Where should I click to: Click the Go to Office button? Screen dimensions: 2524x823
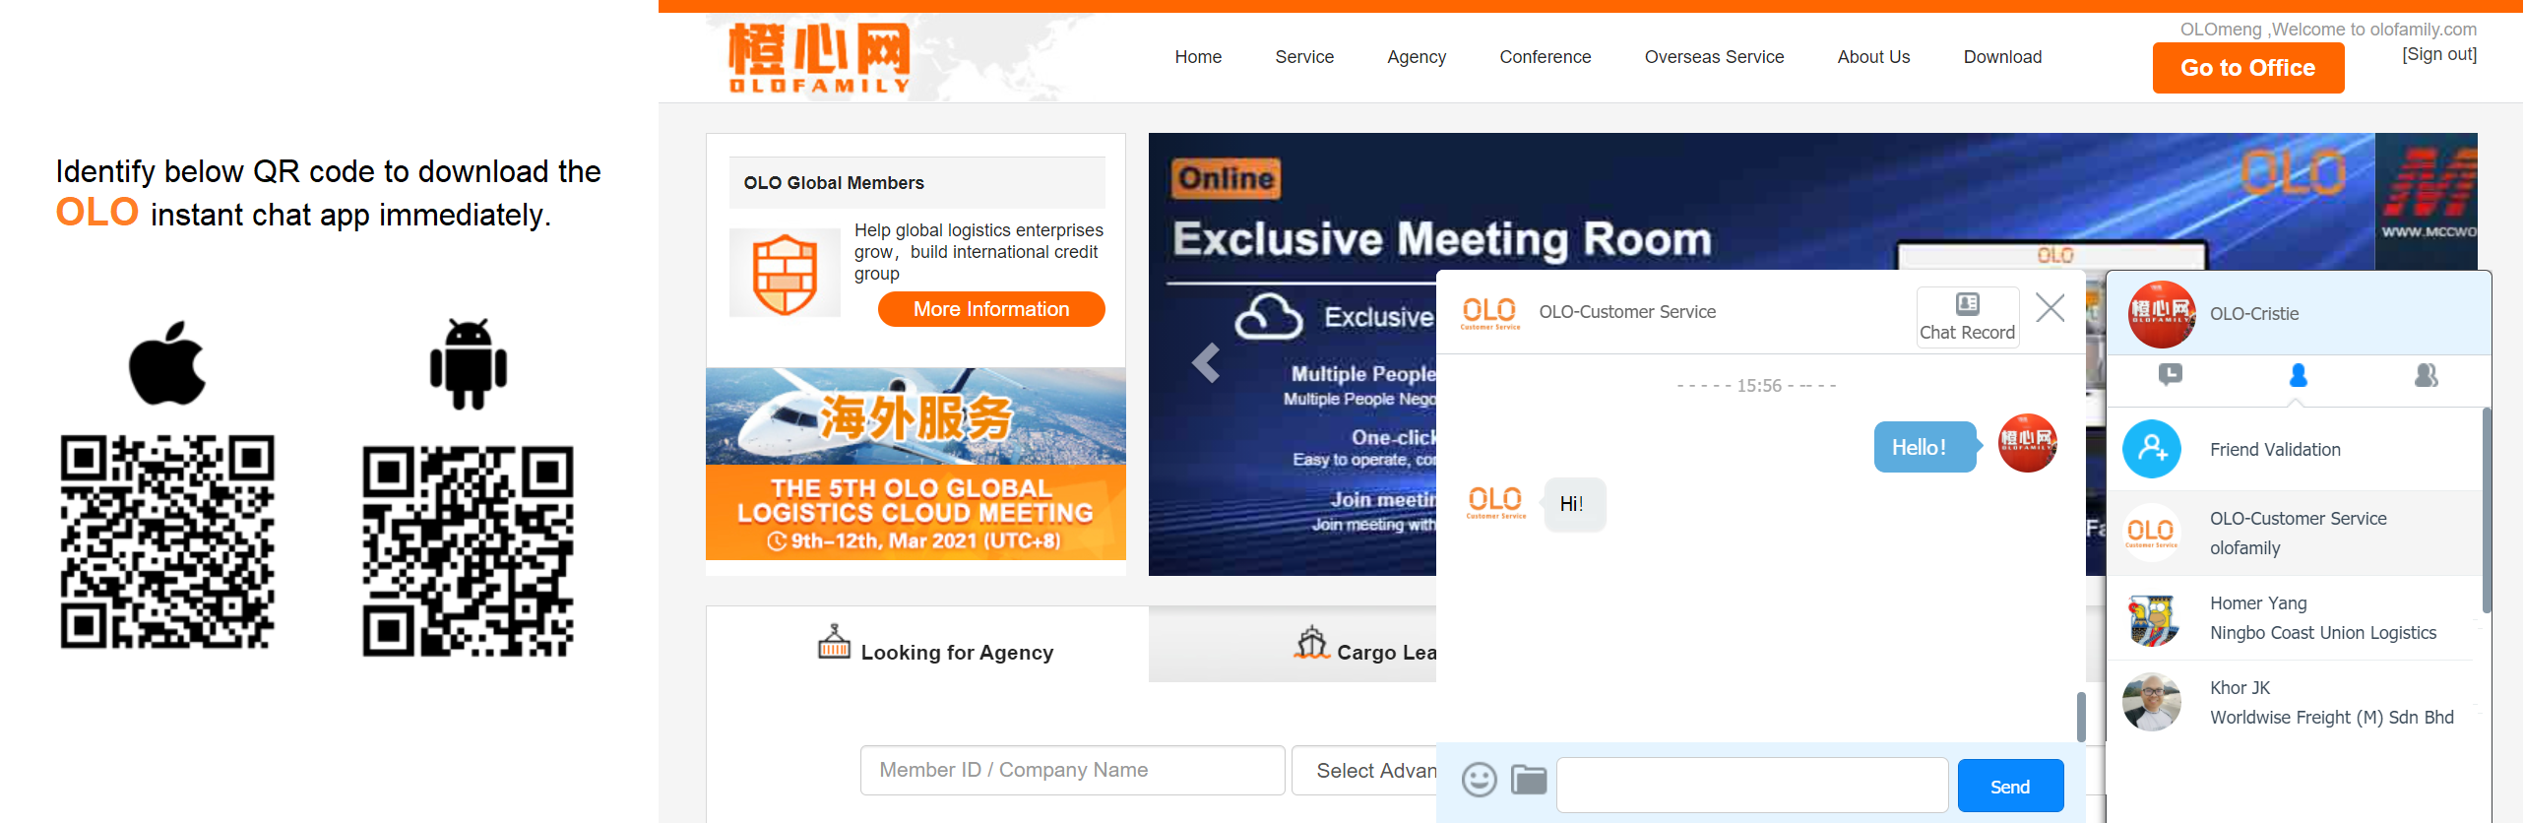(2248, 68)
